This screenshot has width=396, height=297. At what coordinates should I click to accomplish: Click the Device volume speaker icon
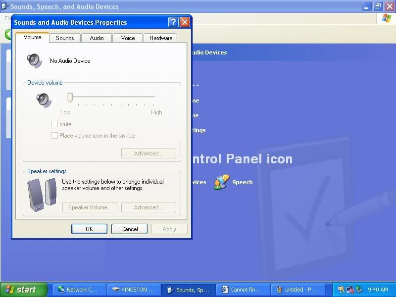[44, 100]
